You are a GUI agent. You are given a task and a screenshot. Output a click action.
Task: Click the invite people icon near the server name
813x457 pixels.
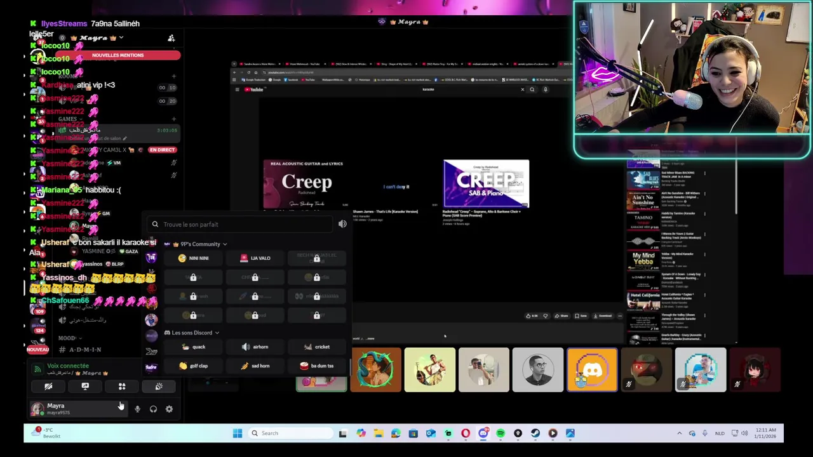(x=171, y=39)
